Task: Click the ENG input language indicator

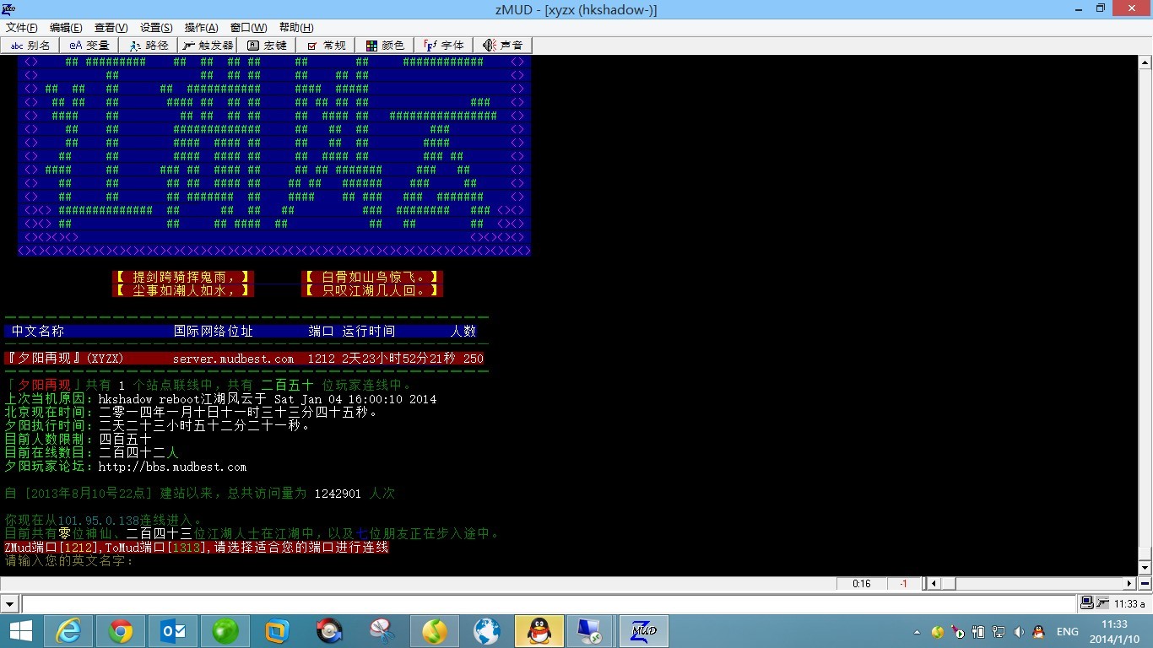Action: [x=1067, y=632]
